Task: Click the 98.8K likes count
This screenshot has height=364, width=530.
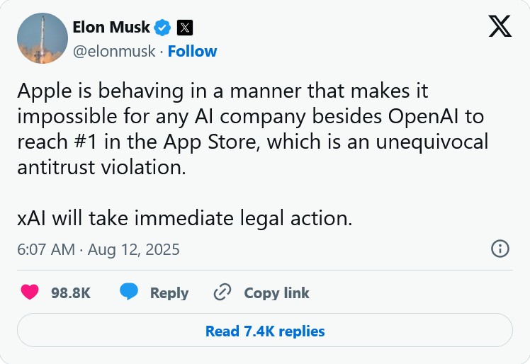Action: point(71,293)
